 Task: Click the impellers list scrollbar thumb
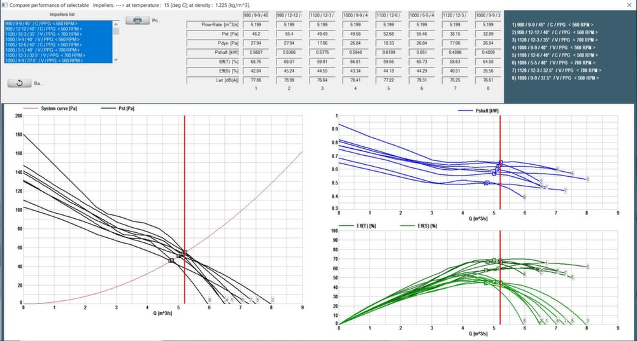coord(116,31)
